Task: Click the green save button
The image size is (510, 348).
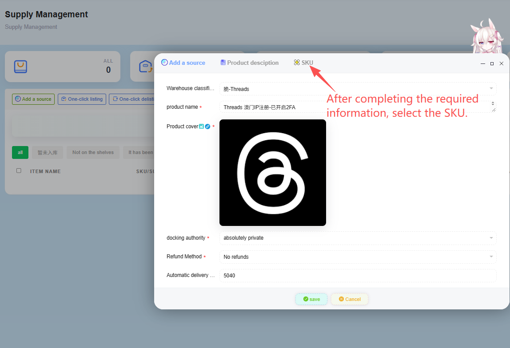Action: tap(311, 299)
